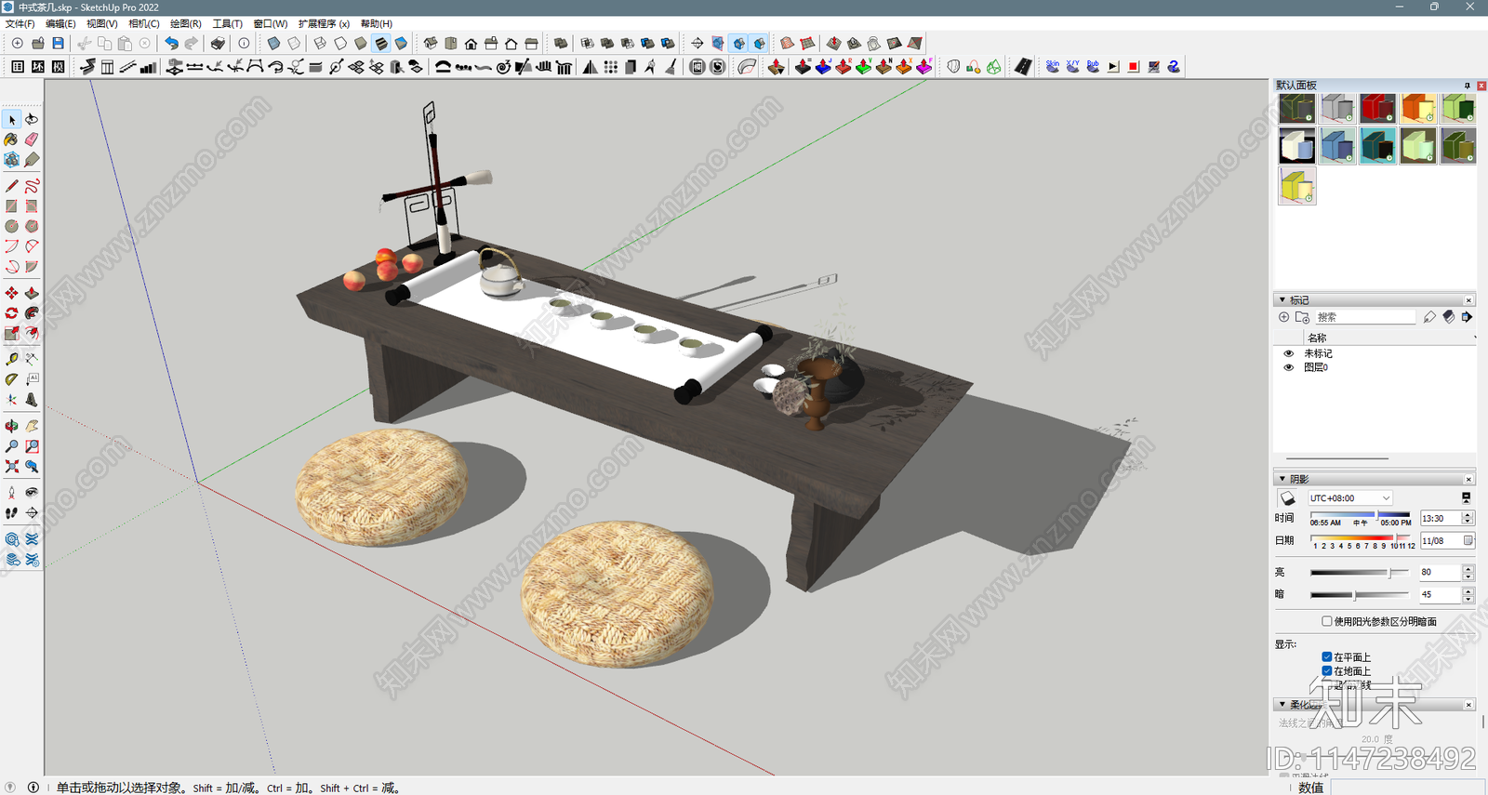
Task: Close the 阴影 panel
Action: click(x=1468, y=479)
